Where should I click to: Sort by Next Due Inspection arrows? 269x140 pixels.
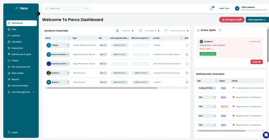pos(150,38)
